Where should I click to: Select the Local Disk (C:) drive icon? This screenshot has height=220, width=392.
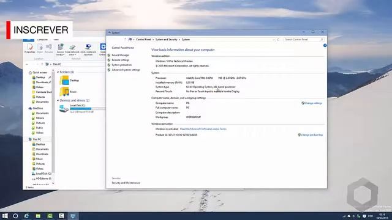[64, 109]
